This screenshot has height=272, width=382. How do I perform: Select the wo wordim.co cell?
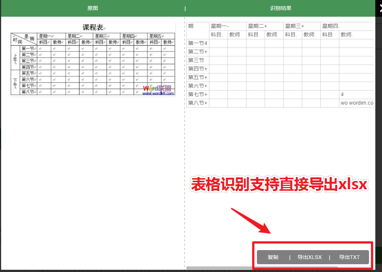(x=356, y=103)
